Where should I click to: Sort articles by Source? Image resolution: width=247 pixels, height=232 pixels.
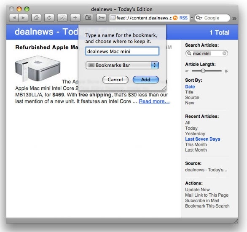pyautogui.click(x=192, y=97)
